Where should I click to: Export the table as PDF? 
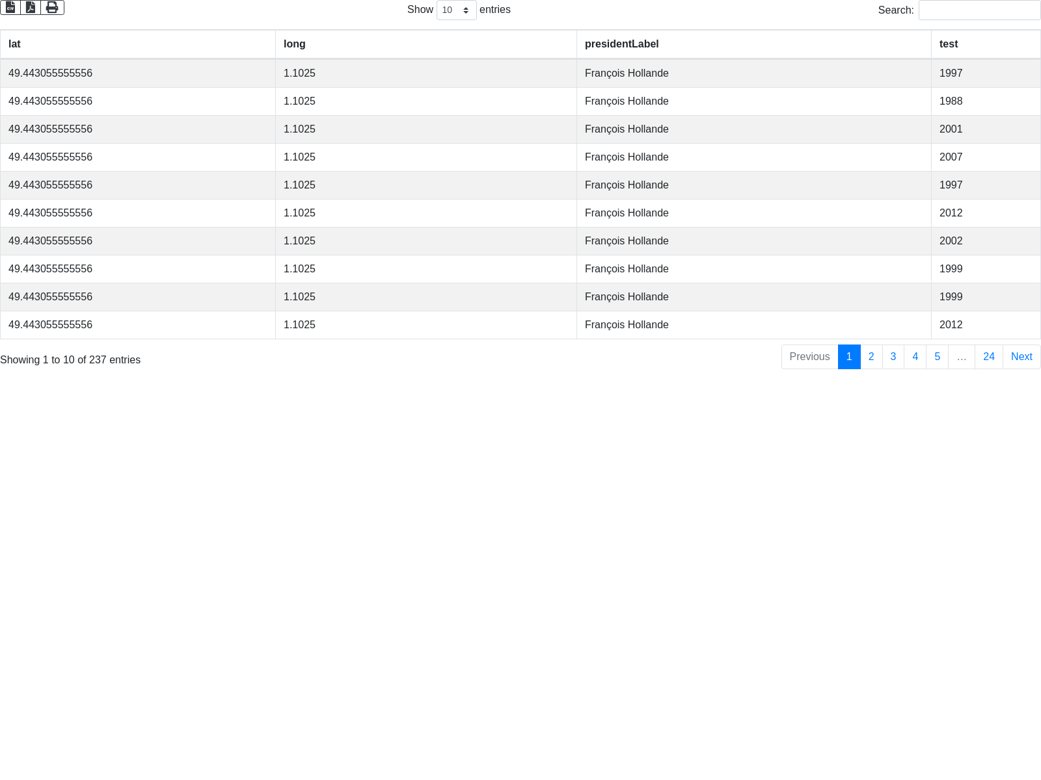(31, 8)
